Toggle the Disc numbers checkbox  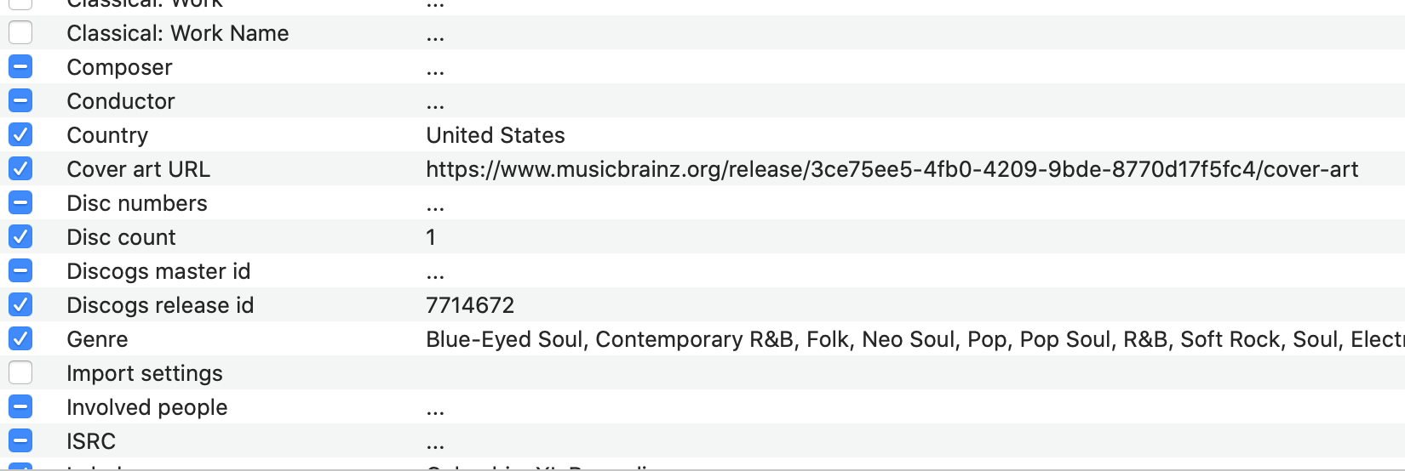[x=20, y=203]
